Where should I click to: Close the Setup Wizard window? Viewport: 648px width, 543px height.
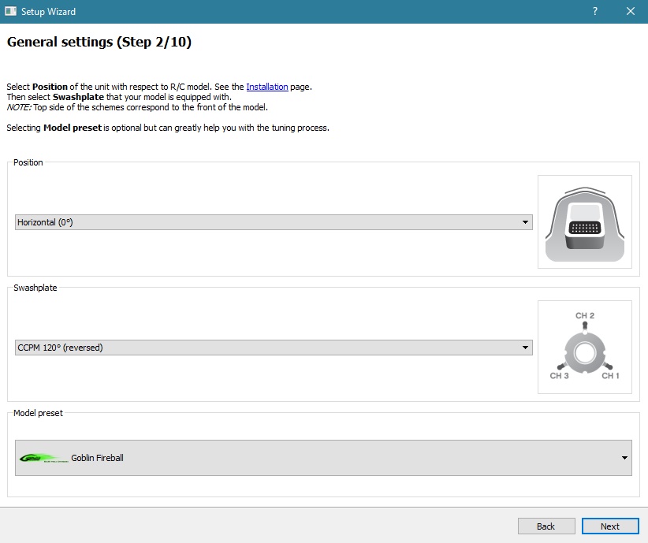click(631, 12)
